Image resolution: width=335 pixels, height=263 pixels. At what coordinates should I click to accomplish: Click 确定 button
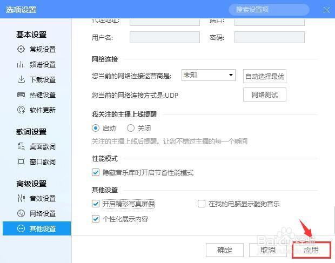click(x=225, y=250)
